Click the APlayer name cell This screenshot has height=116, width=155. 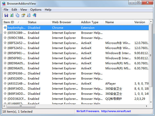point(111,84)
